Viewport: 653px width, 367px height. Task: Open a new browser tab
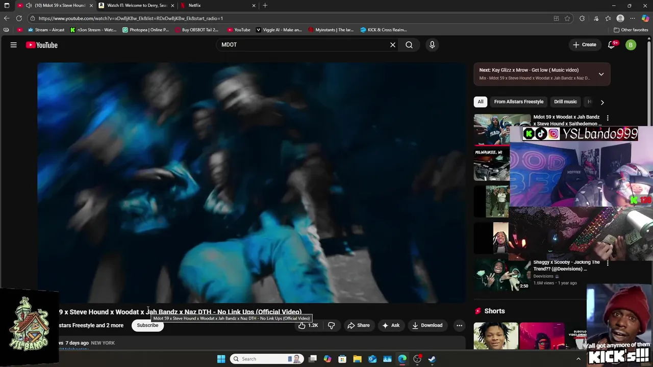(x=265, y=6)
